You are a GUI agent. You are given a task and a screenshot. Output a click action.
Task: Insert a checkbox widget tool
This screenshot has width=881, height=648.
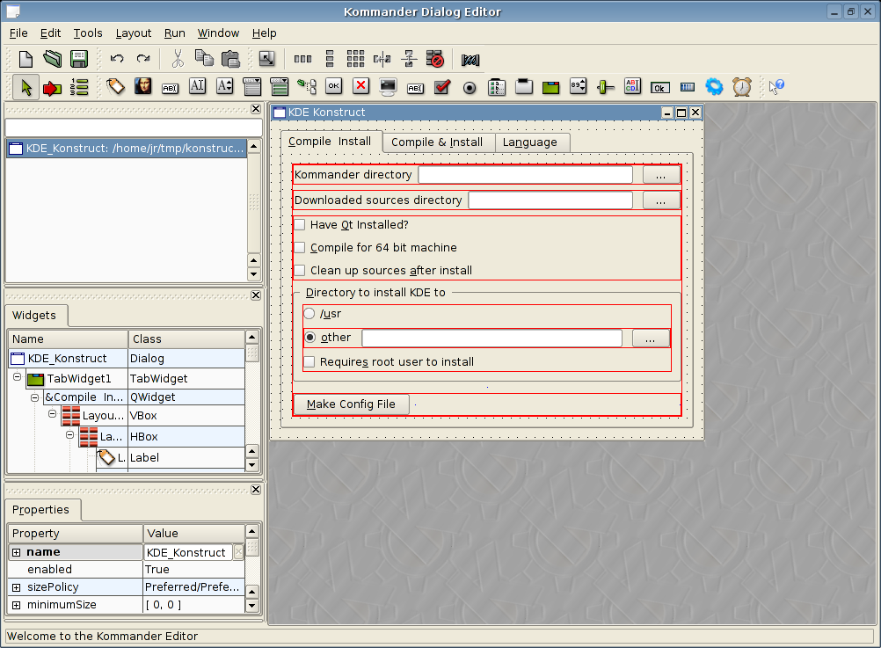tap(443, 86)
